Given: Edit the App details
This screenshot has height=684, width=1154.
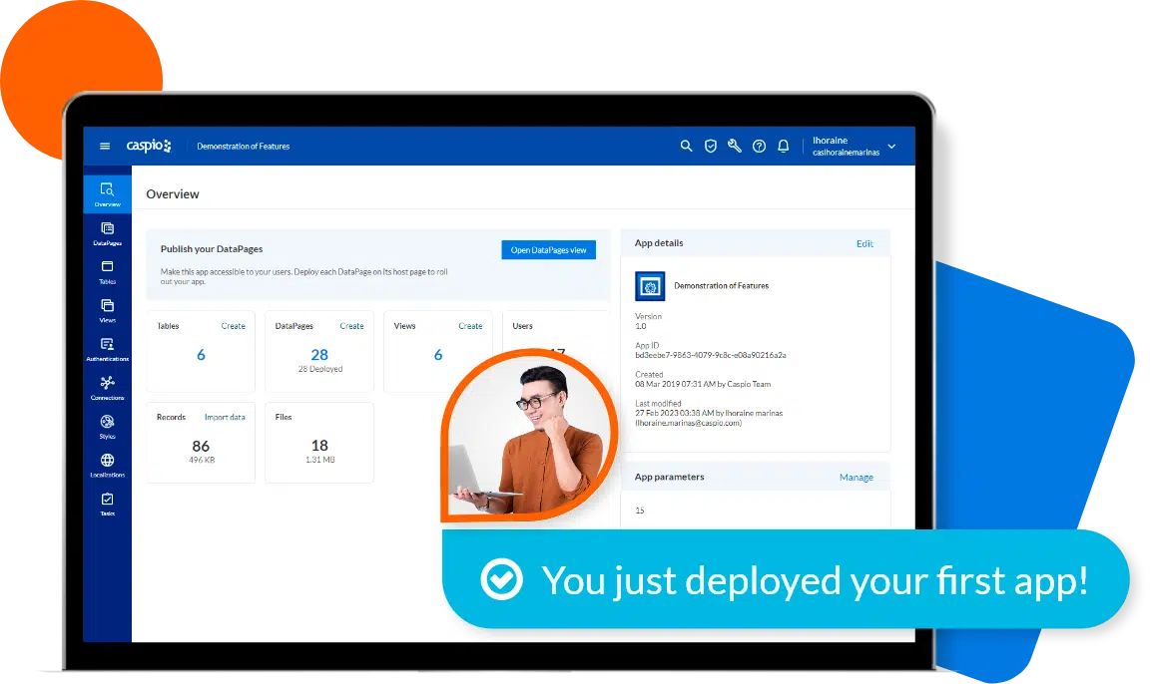Looking at the screenshot, I should [865, 242].
